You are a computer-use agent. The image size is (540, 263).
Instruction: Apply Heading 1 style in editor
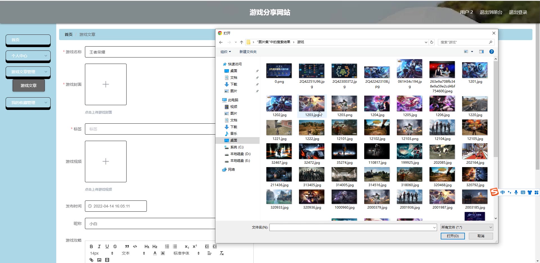point(147,246)
